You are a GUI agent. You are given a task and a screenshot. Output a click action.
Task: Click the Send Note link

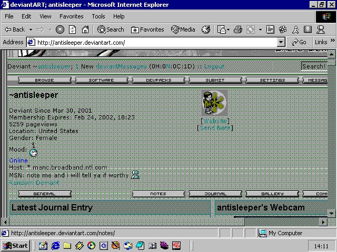point(215,128)
